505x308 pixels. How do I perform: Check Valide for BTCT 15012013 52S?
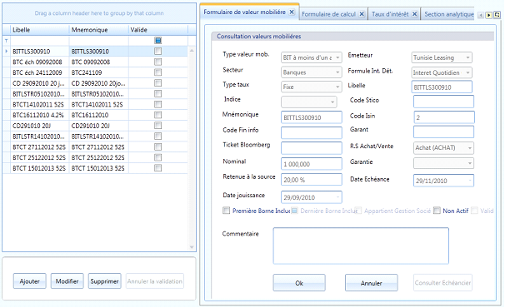tap(157, 168)
